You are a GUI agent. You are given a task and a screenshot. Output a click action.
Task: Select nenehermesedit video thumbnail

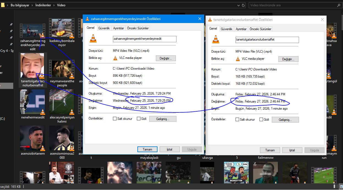click(32, 102)
